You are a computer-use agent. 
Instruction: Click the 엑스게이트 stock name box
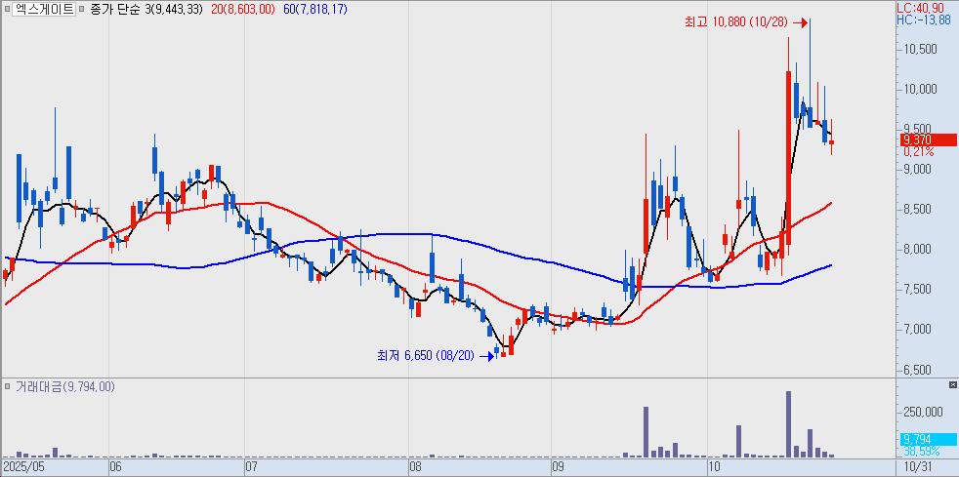pyautogui.click(x=43, y=9)
